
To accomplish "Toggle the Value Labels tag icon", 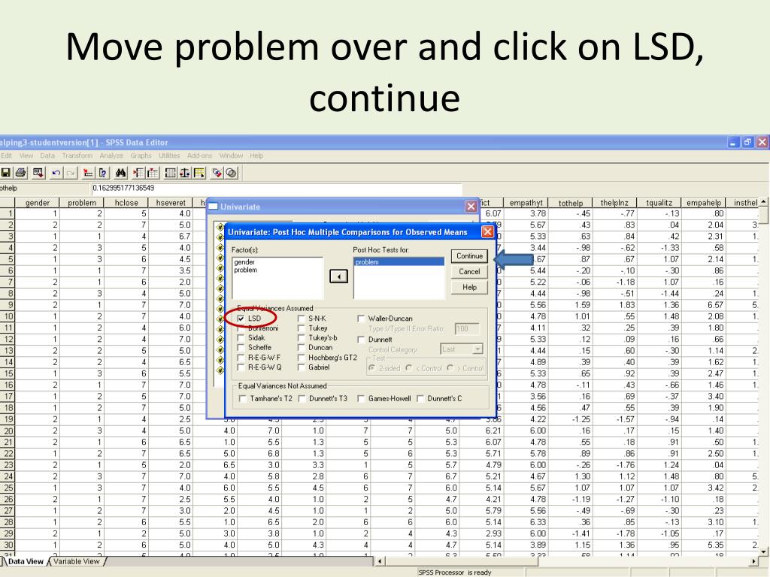I will 217,173.
